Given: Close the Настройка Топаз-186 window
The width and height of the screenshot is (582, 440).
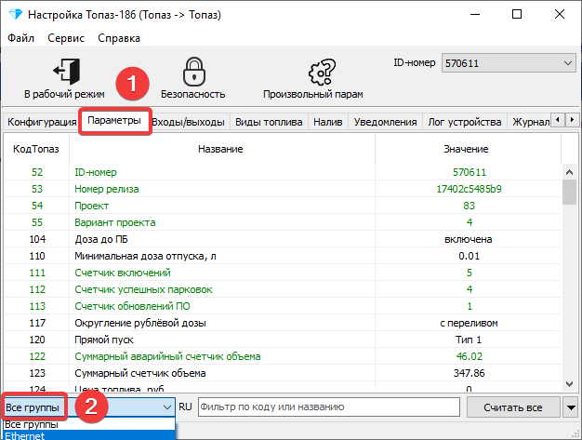Looking at the screenshot, I should click(x=560, y=15).
